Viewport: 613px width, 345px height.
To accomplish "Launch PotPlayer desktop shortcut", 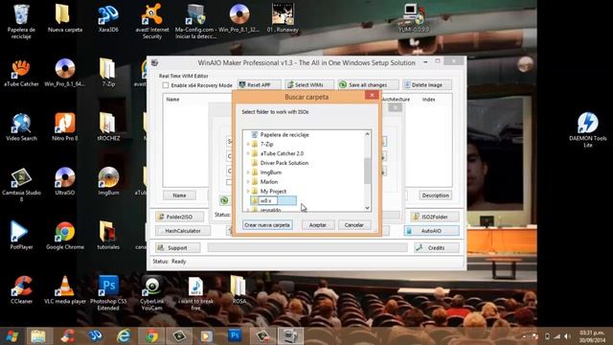I will tap(21, 236).
